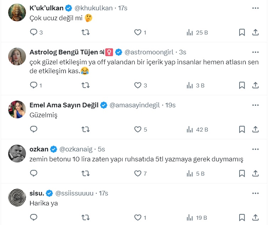The image size is (278, 225).
Task: Expand more options for ozkan's tweet
Action: (255, 149)
